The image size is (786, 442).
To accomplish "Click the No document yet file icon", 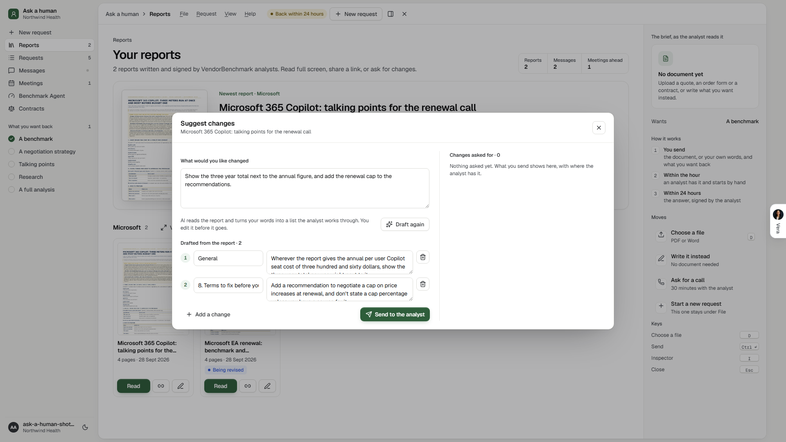I will [666, 59].
